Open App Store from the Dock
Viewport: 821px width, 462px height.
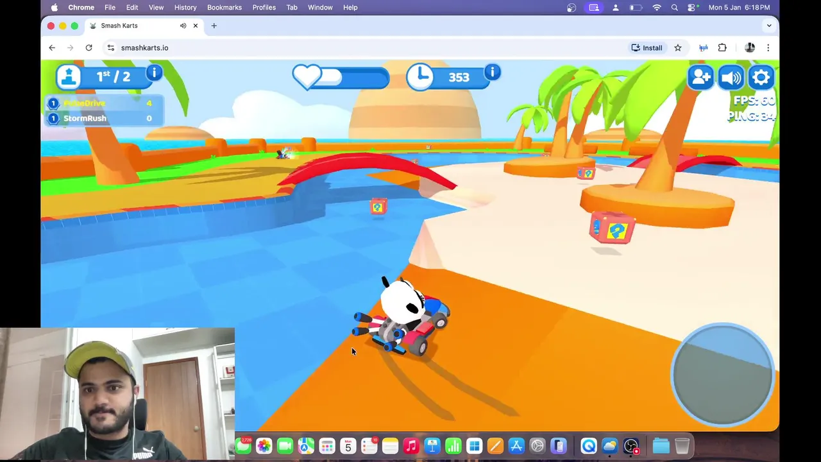[x=516, y=446]
